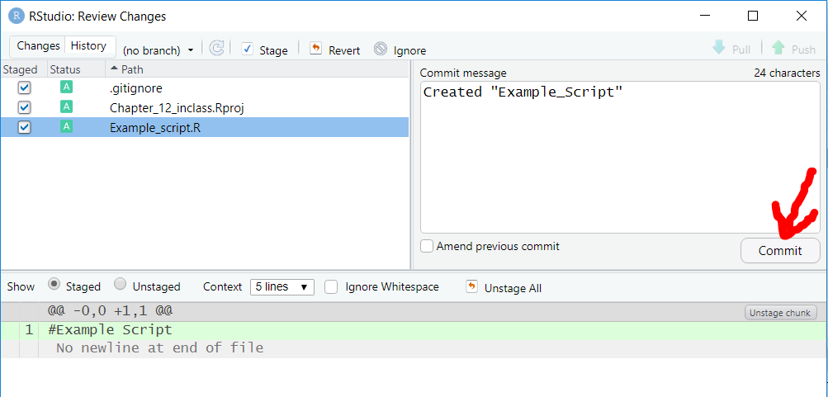
Task: Tick the Ignore Whitespace checkbox
Action: (x=331, y=287)
